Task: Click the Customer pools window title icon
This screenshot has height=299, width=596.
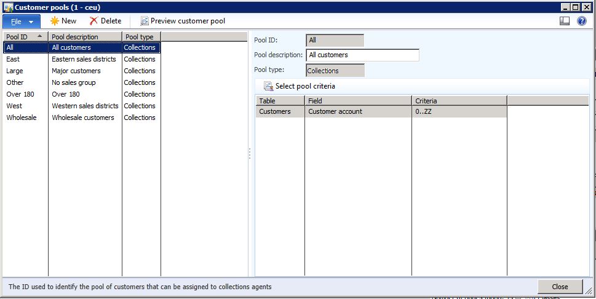Action: click(7, 7)
